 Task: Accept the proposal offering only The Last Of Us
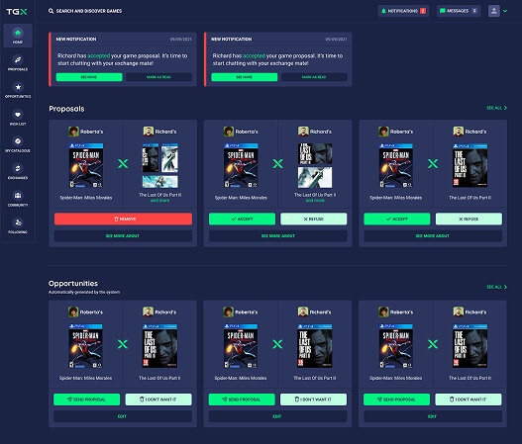[397, 219]
